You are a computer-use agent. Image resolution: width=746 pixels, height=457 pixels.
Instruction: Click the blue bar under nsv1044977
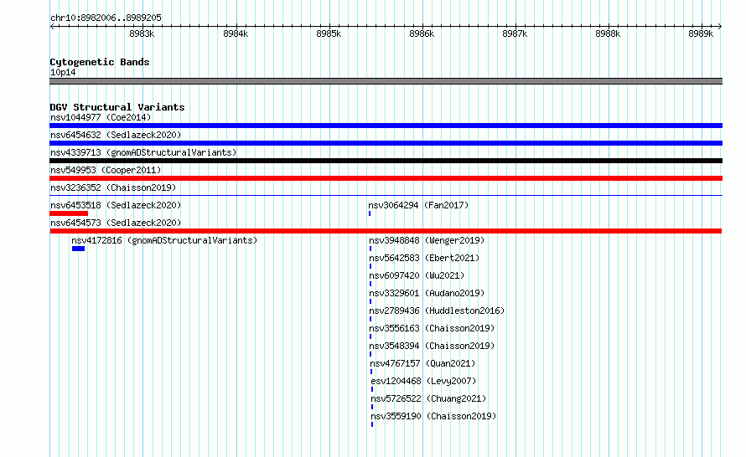[x=386, y=126]
